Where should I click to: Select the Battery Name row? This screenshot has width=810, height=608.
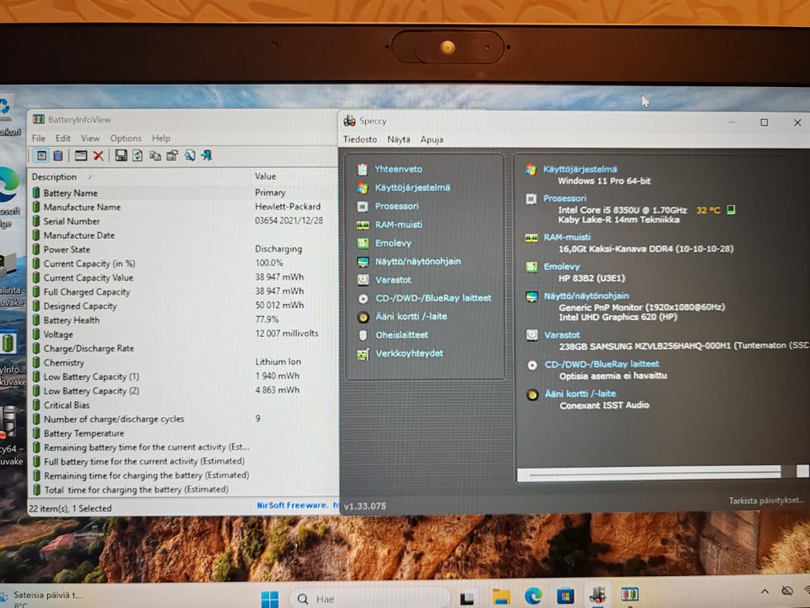tap(183, 193)
